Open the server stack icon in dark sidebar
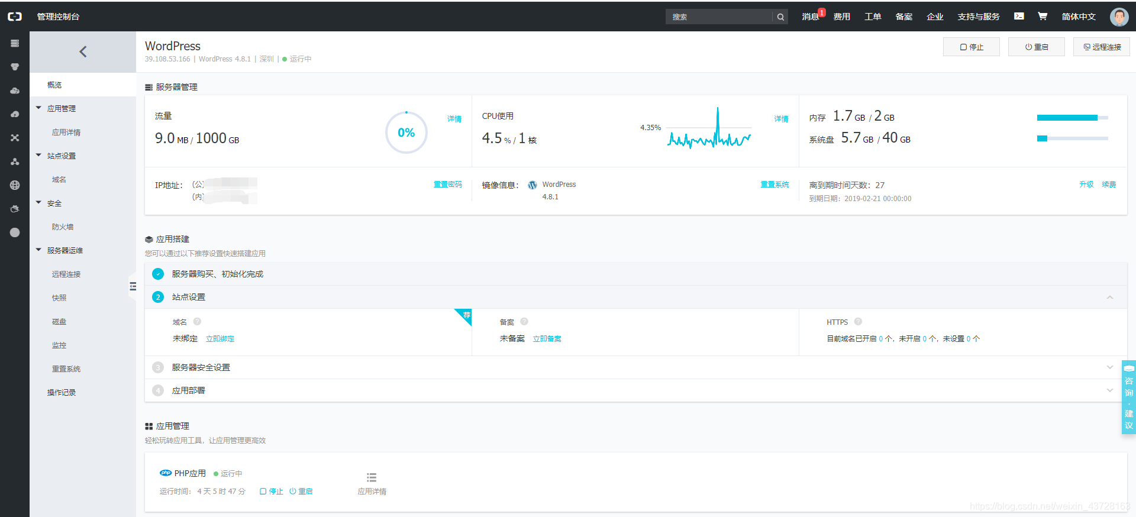The width and height of the screenshot is (1136, 517). (x=15, y=43)
